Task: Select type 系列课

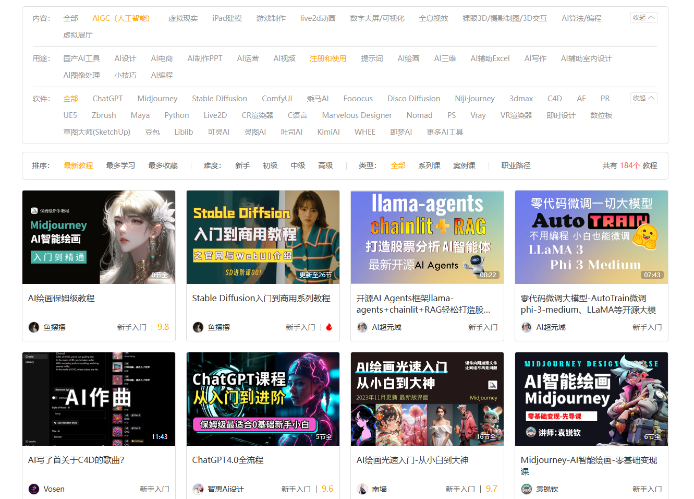Action: [429, 165]
